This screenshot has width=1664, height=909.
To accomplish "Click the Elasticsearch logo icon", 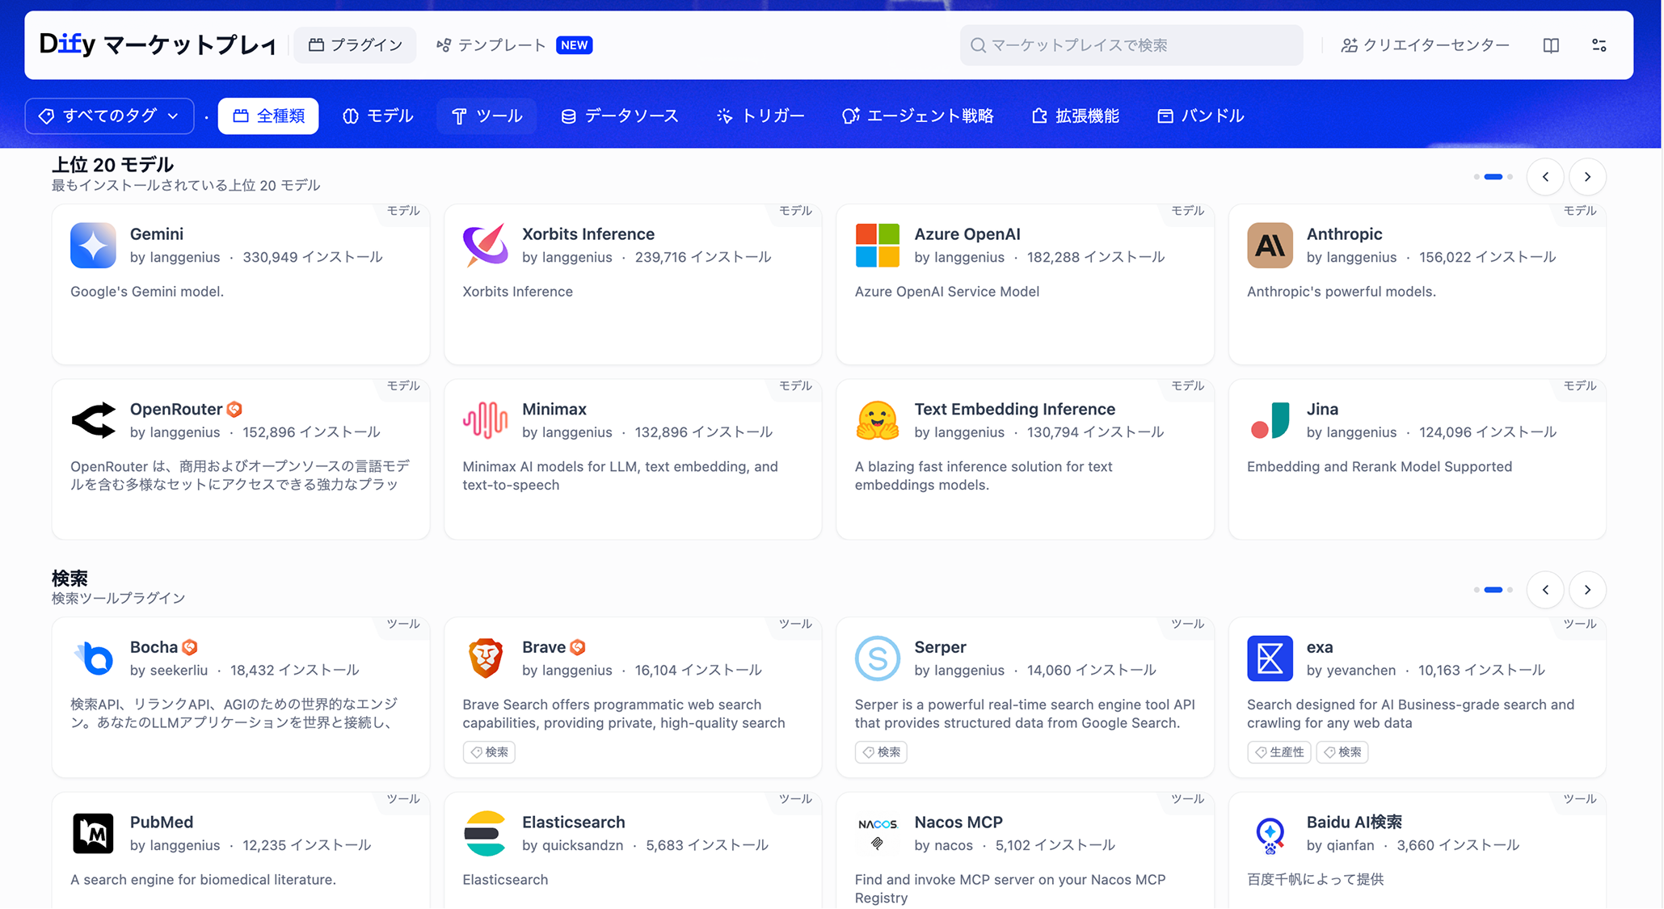I will [x=485, y=833].
